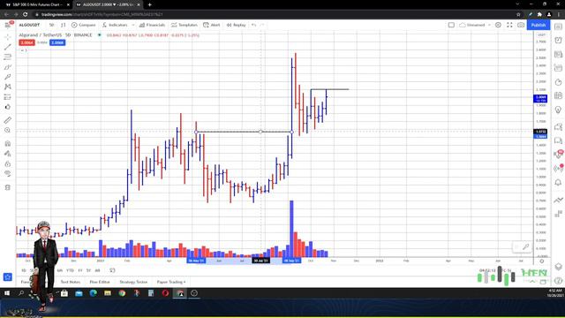Open the prediction and measurement tools

coord(8,97)
